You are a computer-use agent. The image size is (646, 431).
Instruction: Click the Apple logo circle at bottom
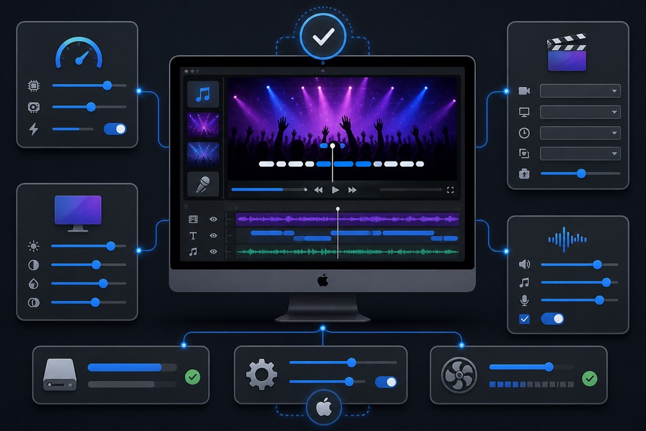pos(324,408)
